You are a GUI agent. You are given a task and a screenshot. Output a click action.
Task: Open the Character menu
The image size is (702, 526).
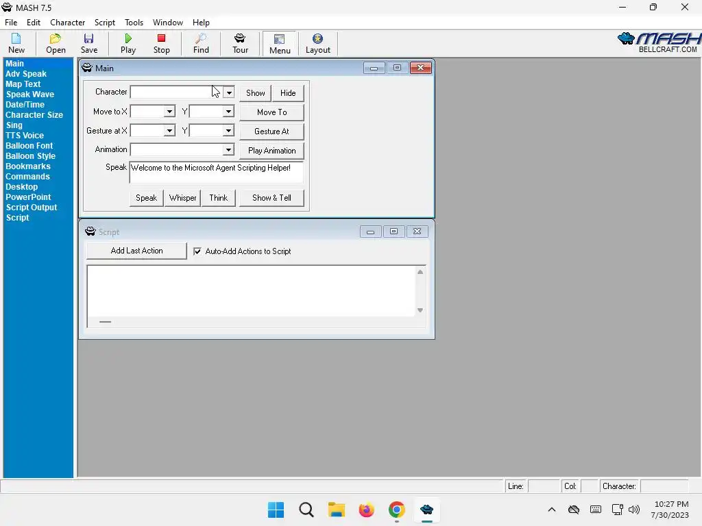68,23
